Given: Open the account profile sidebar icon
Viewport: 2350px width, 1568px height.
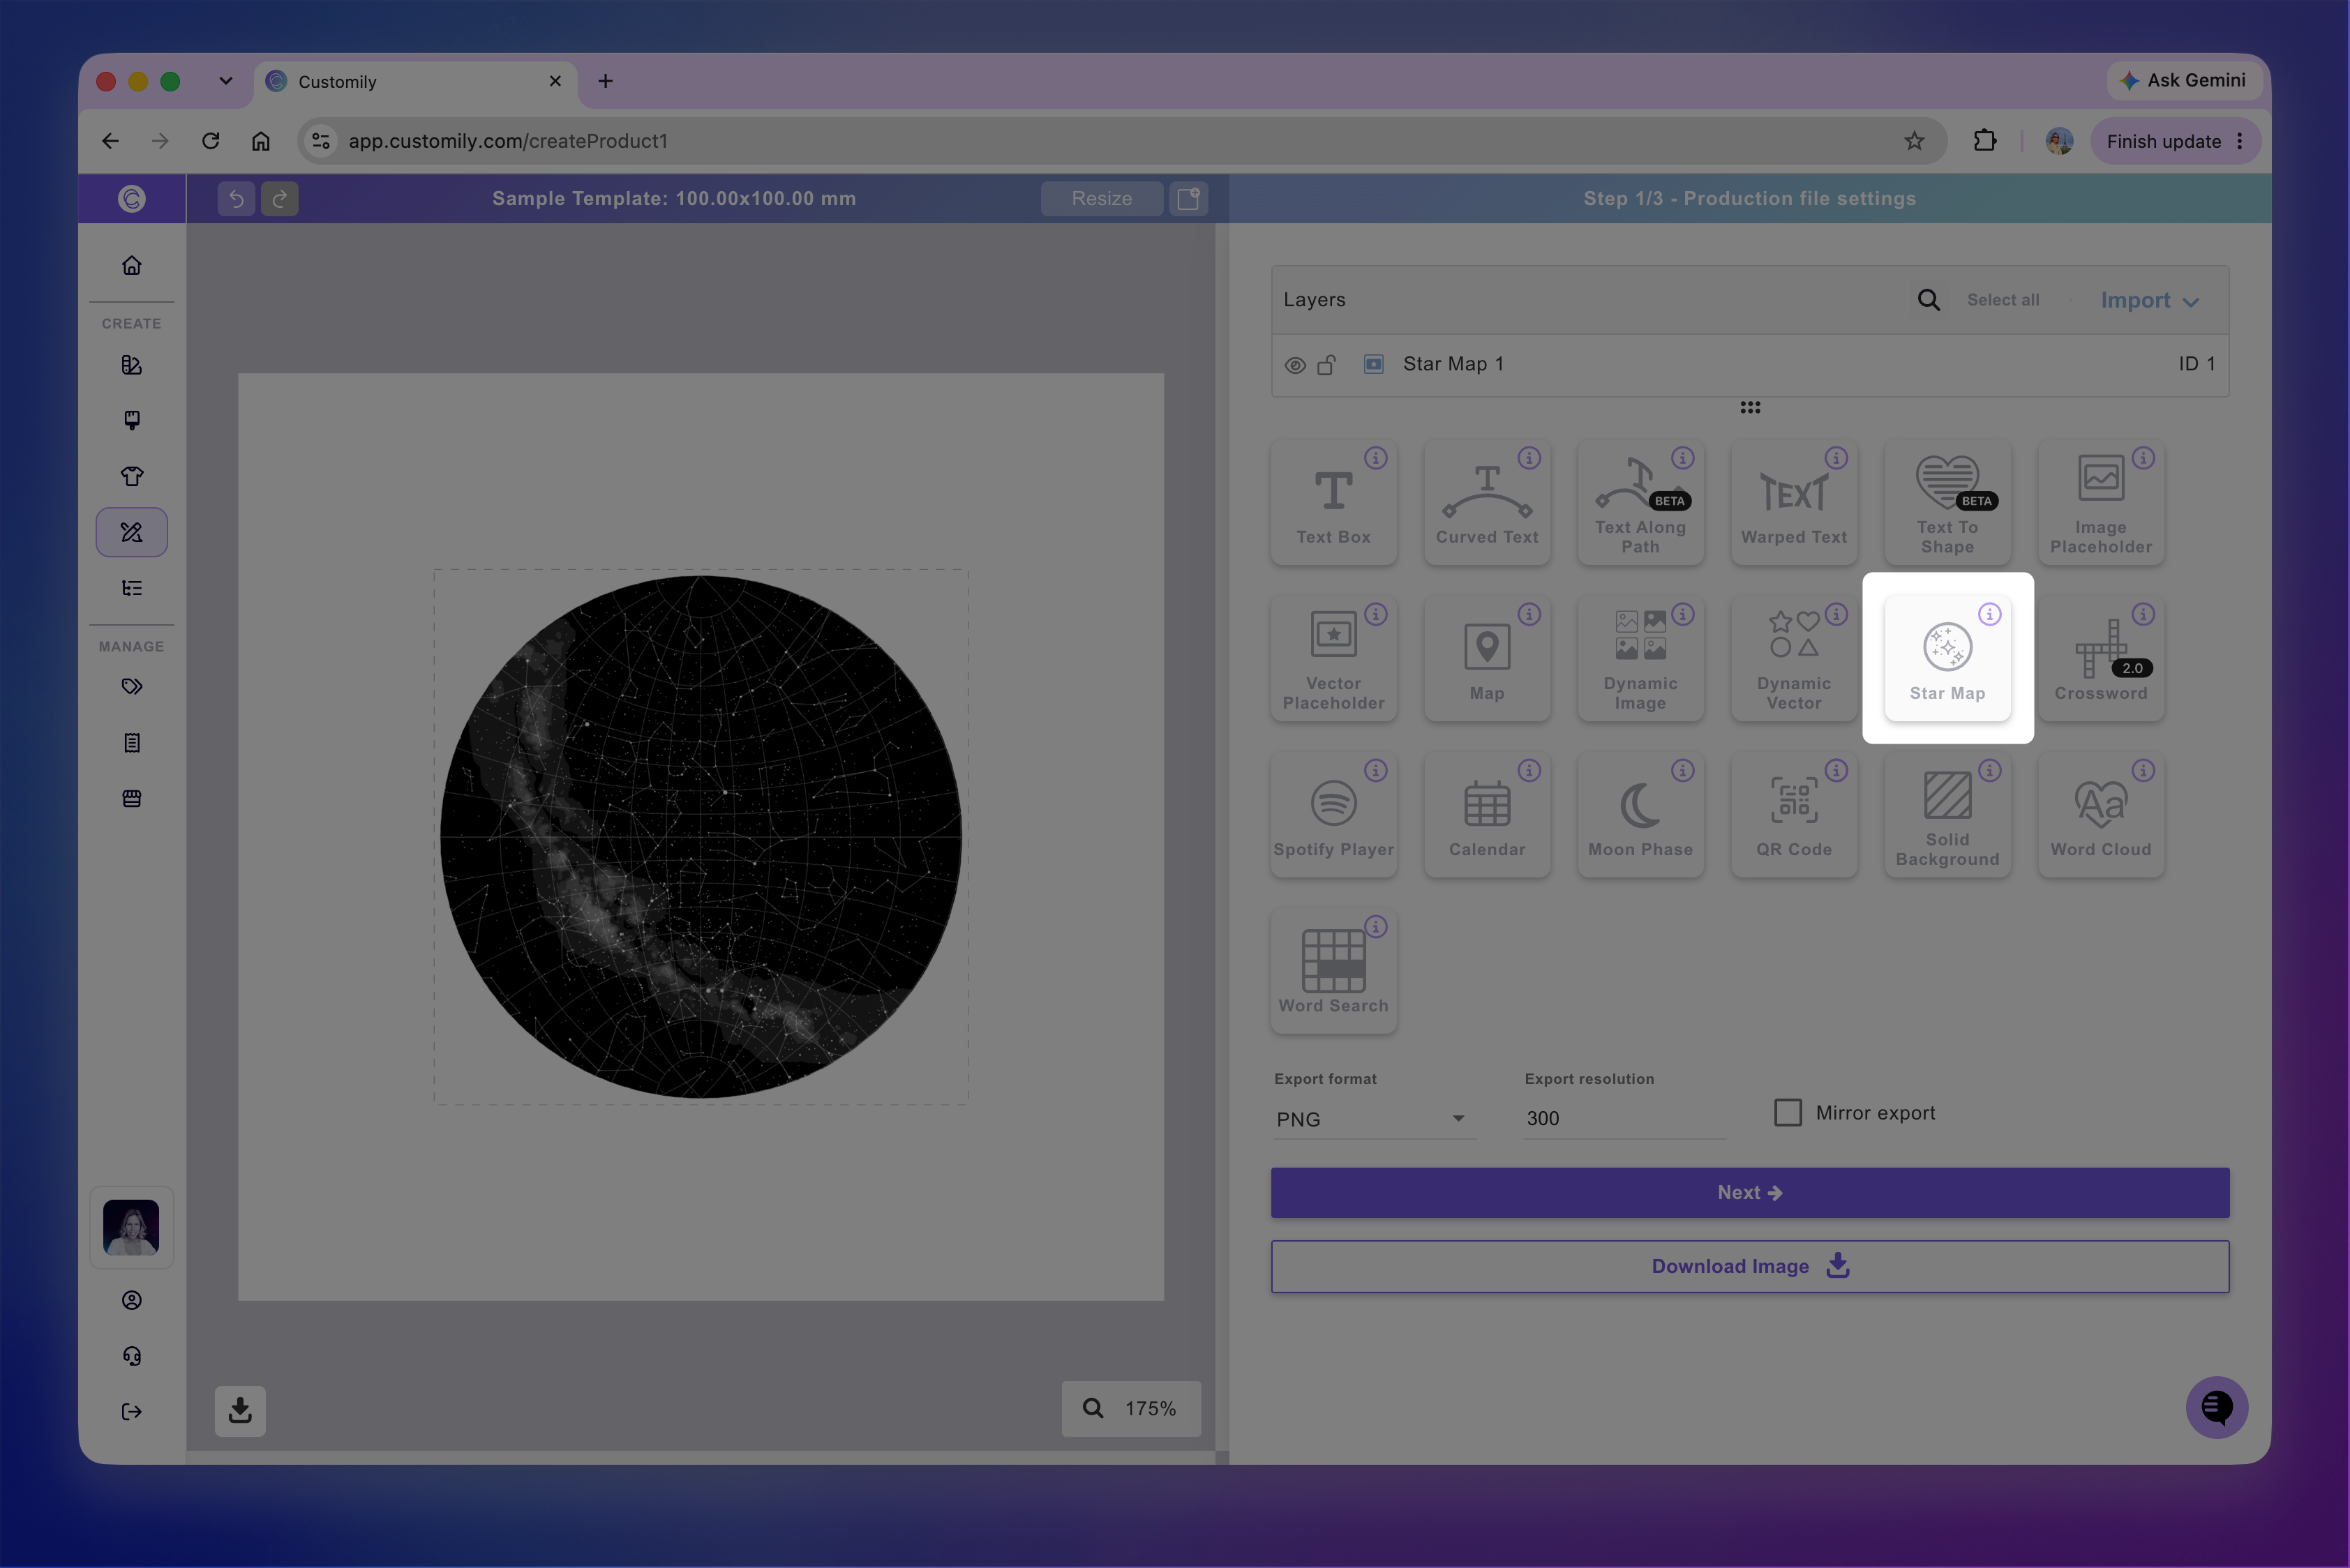Looking at the screenshot, I should click(x=132, y=1299).
